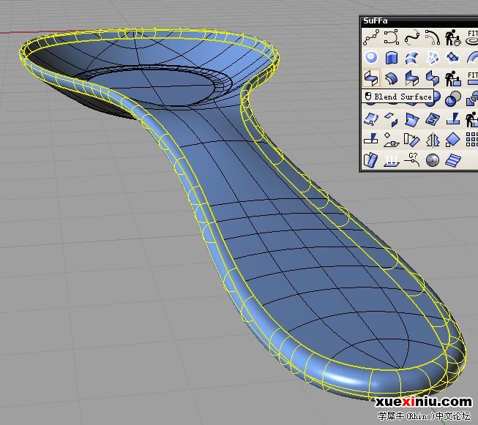Screen dimensions: 478x425
Task: Select the Mirror tool icon
Action: pos(433,140)
